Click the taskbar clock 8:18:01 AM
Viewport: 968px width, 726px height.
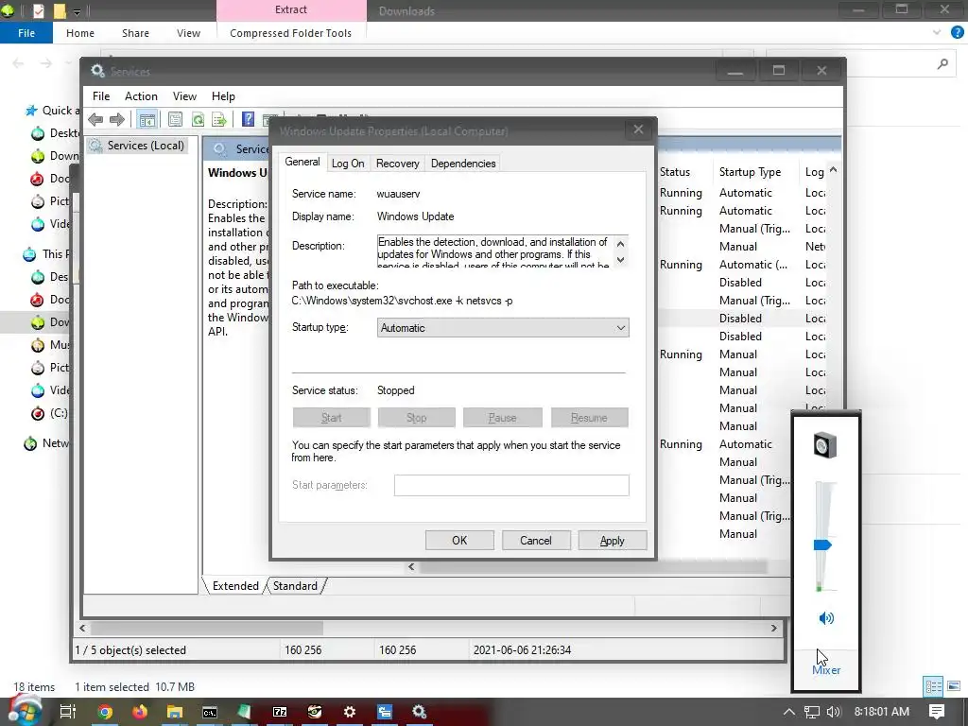[882, 712]
